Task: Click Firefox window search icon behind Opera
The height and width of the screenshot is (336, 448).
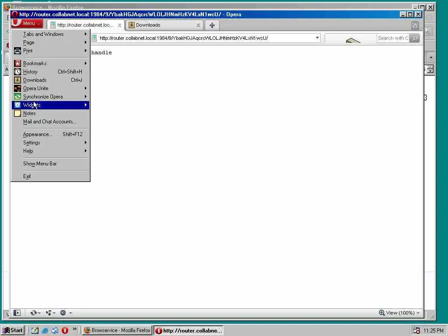Action: [428, 31]
